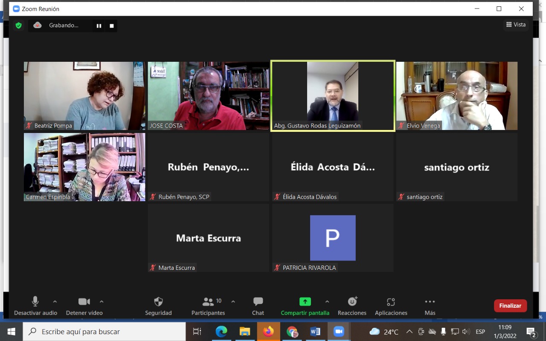This screenshot has width=546, height=341.
Task: Click the red Finalizar button
Action: (510, 306)
